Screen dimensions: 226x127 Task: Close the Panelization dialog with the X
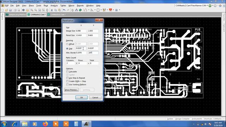click(x=99, y=20)
